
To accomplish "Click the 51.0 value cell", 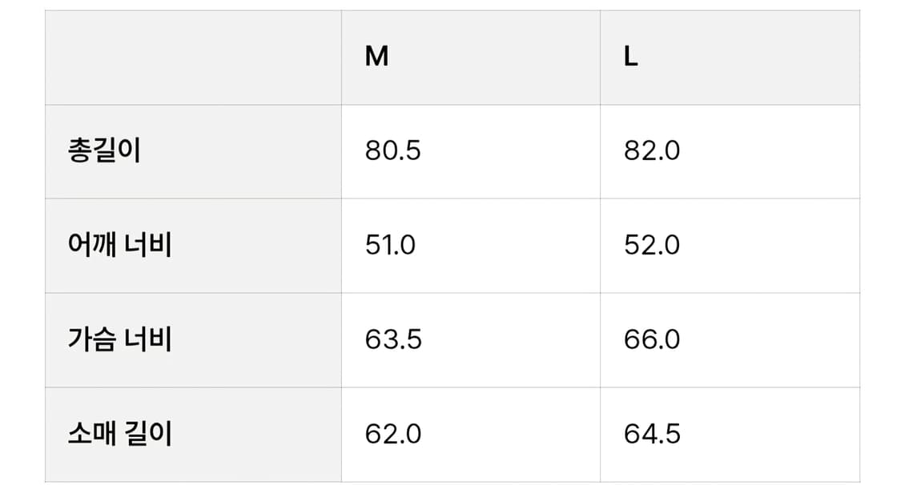I will 390,245.
